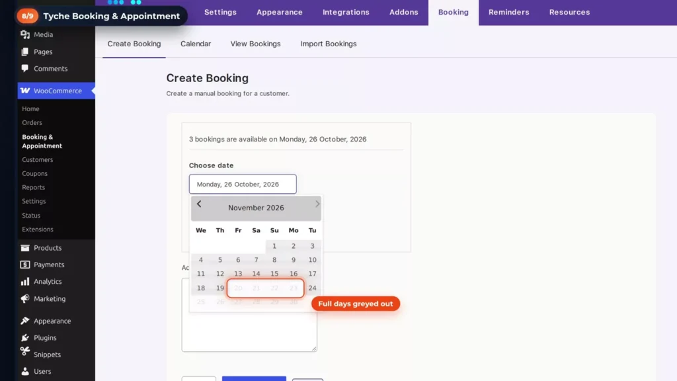Click the Users person icon
The image size is (677, 381).
(25, 371)
